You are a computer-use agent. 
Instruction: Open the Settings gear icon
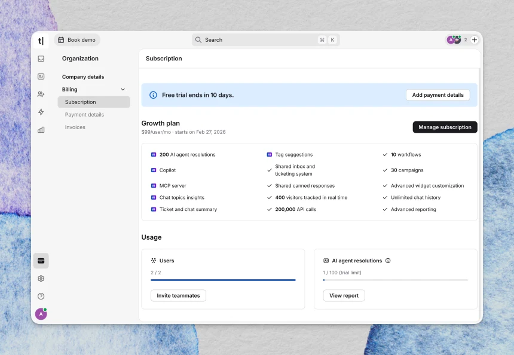[41, 279]
